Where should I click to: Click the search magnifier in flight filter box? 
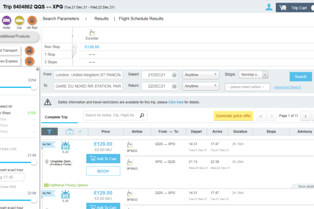click(x=142, y=115)
